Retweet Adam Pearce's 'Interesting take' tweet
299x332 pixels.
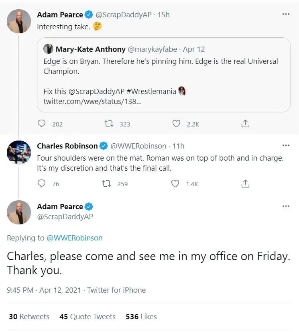click(x=108, y=124)
